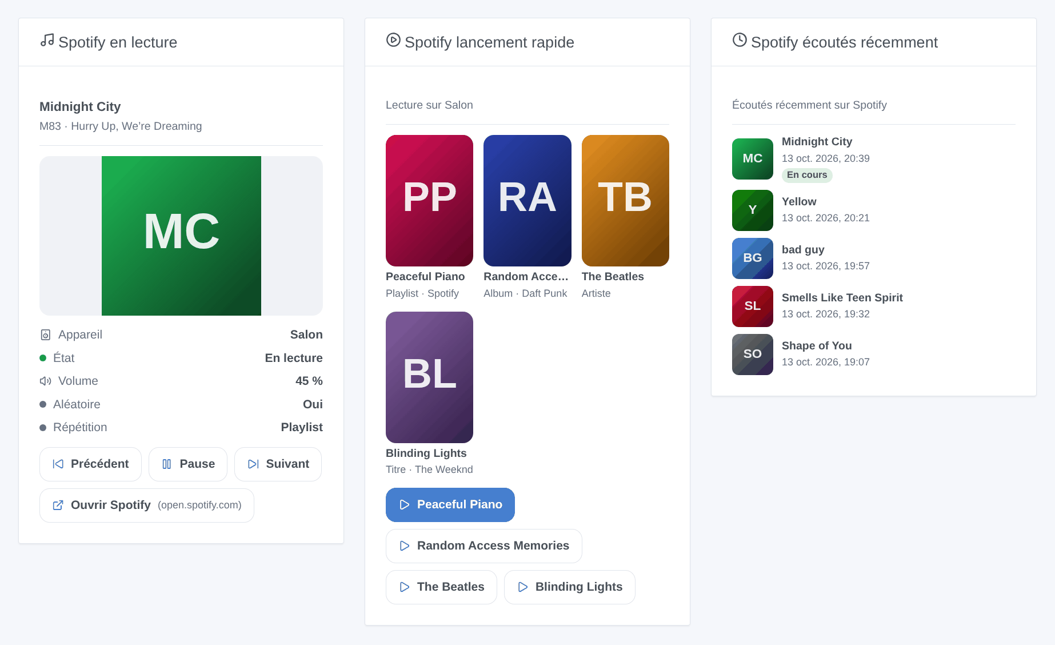Click the 45 % volume value
This screenshot has width=1055, height=645.
[x=309, y=381]
